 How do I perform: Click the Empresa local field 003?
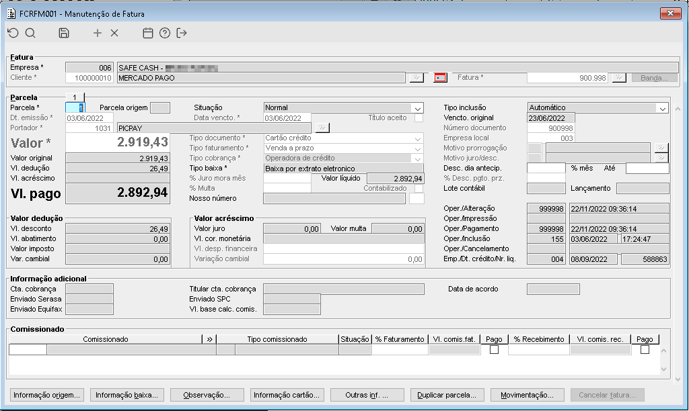550,138
